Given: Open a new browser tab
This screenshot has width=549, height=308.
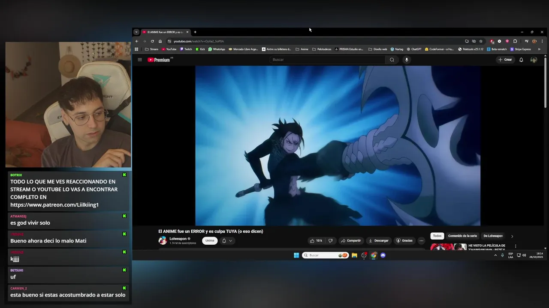Looking at the screenshot, I should click(x=195, y=32).
